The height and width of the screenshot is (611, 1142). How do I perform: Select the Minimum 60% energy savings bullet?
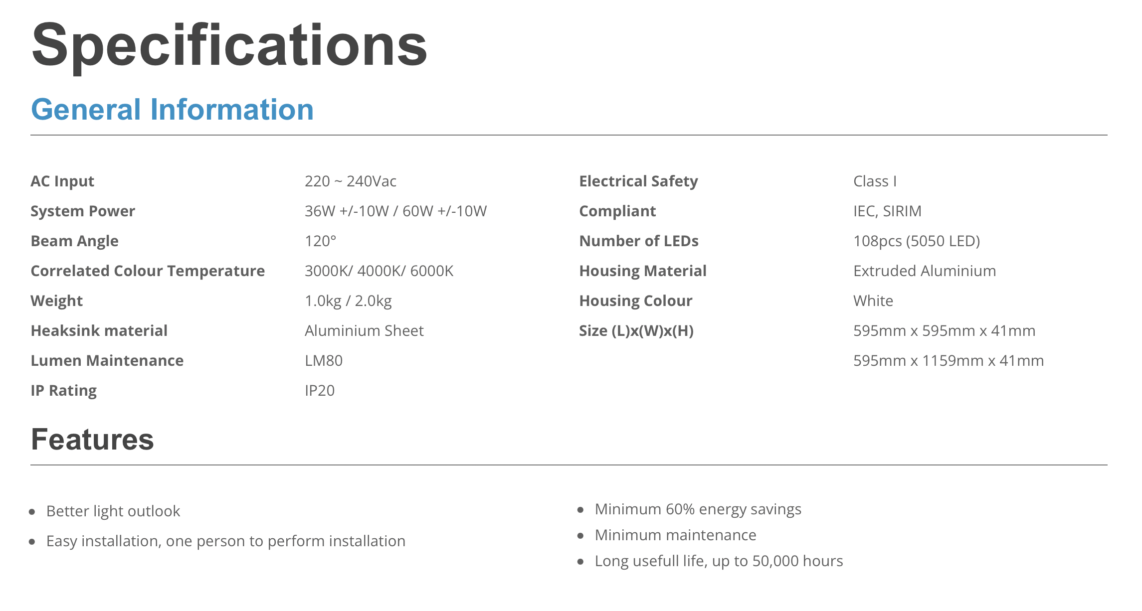click(x=698, y=509)
